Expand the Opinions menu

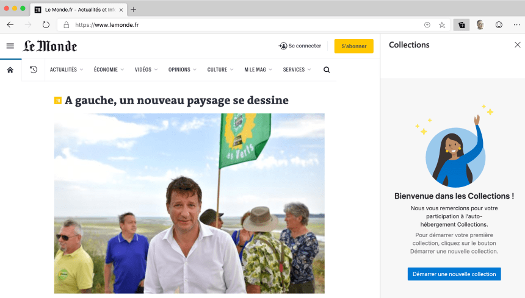182,69
